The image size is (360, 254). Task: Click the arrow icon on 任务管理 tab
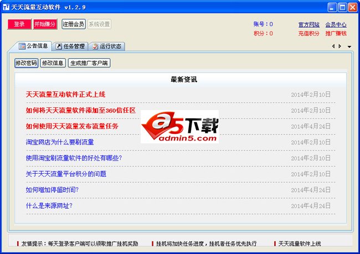click(59, 46)
